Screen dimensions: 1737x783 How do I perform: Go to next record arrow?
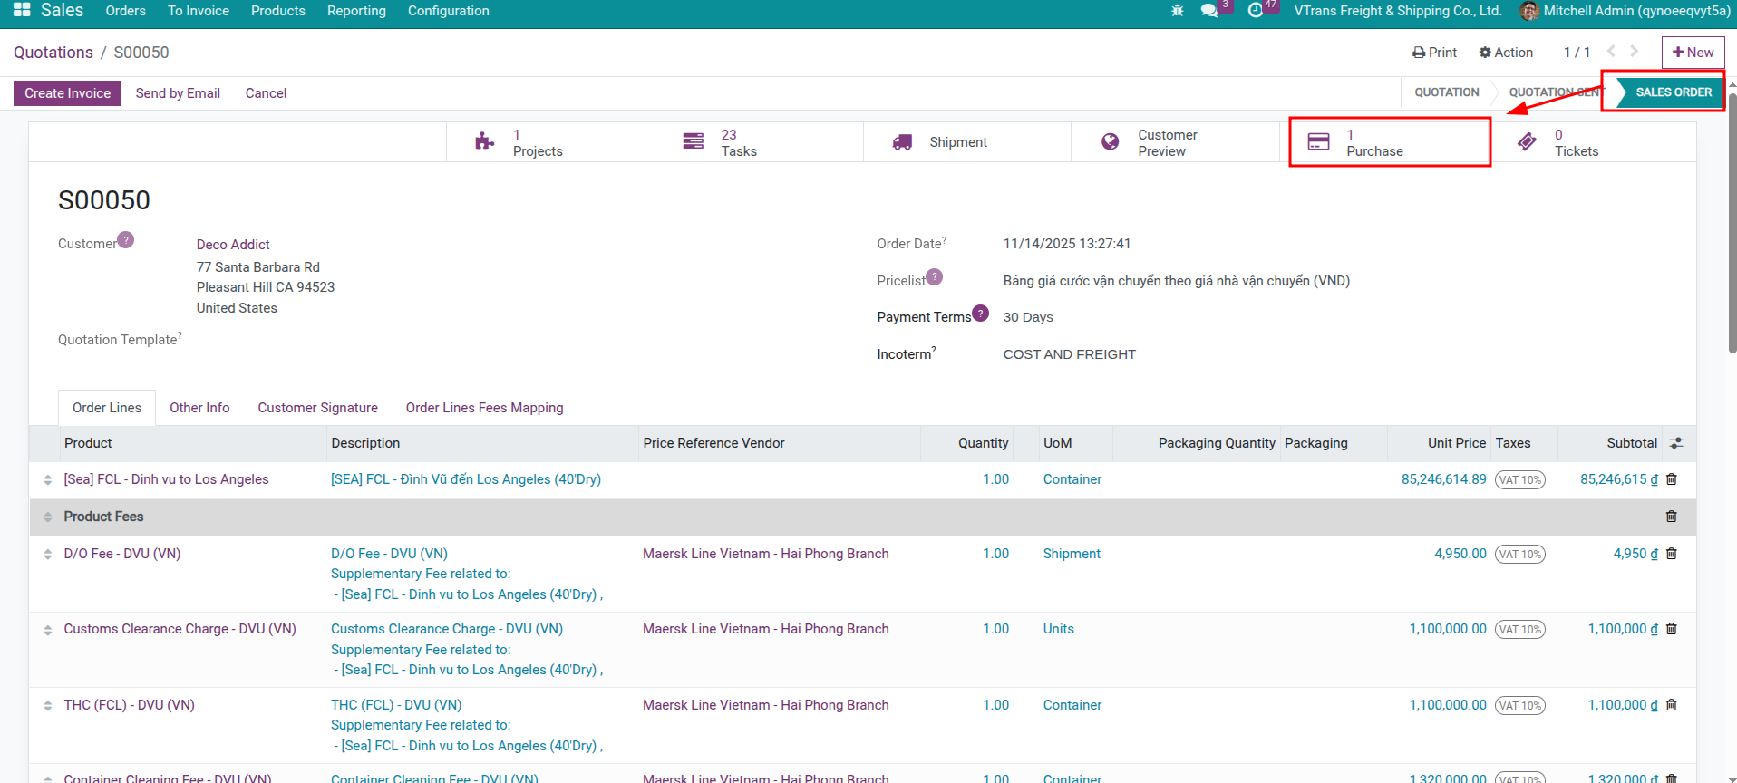pos(1634,52)
